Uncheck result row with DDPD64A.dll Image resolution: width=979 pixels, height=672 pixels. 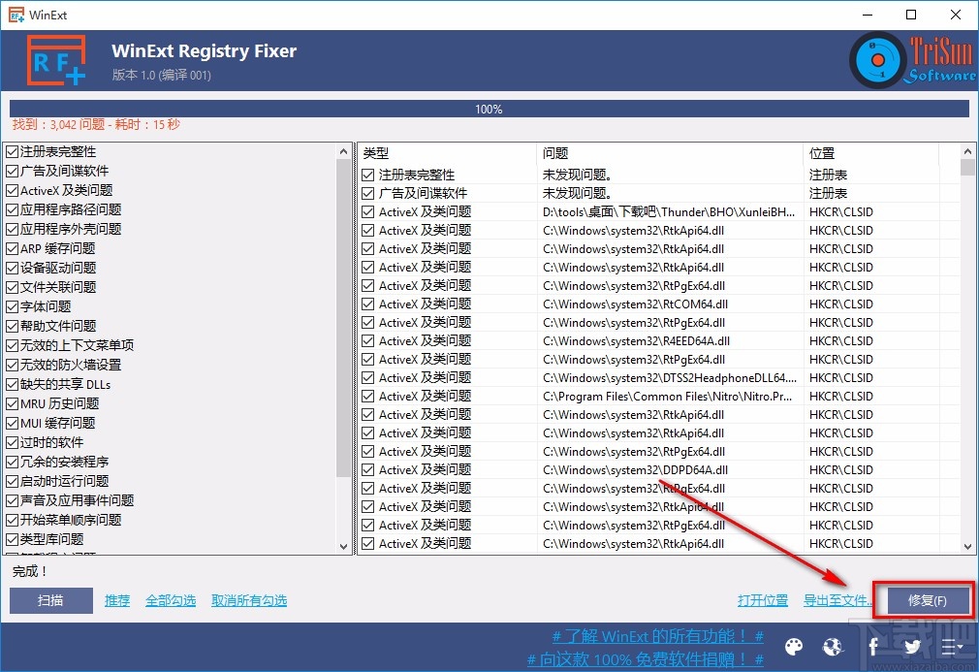[367, 469]
